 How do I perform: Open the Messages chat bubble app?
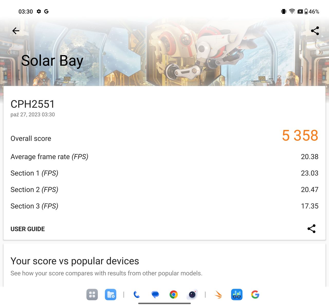point(155,294)
